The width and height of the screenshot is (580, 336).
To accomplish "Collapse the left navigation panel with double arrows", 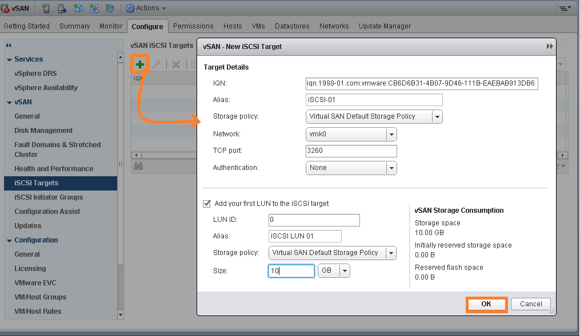I will point(8,44).
